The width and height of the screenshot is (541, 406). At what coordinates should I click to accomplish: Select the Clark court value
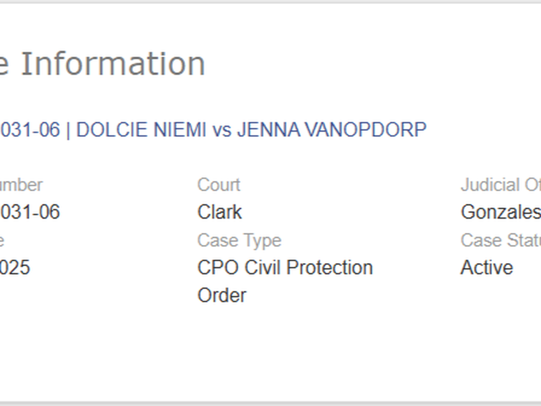pyautogui.click(x=220, y=212)
